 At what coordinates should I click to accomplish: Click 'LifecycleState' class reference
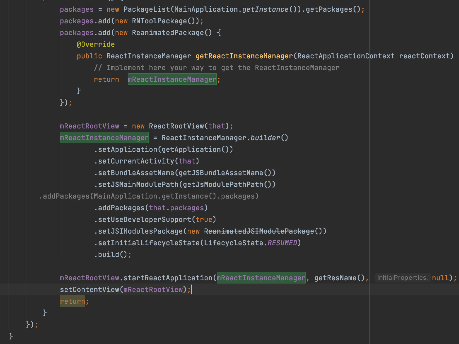[x=233, y=243]
